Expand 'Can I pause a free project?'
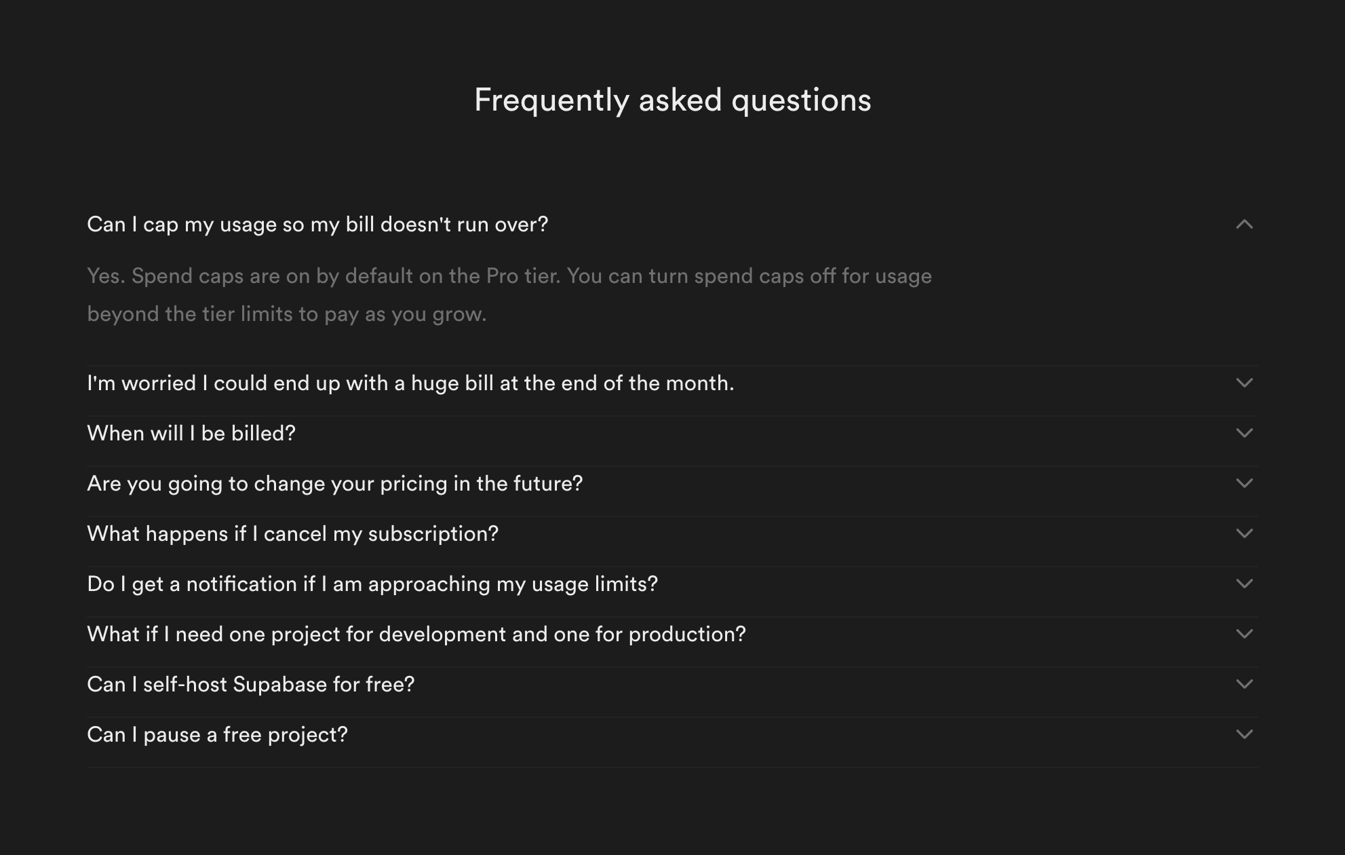 pyautogui.click(x=217, y=735)
